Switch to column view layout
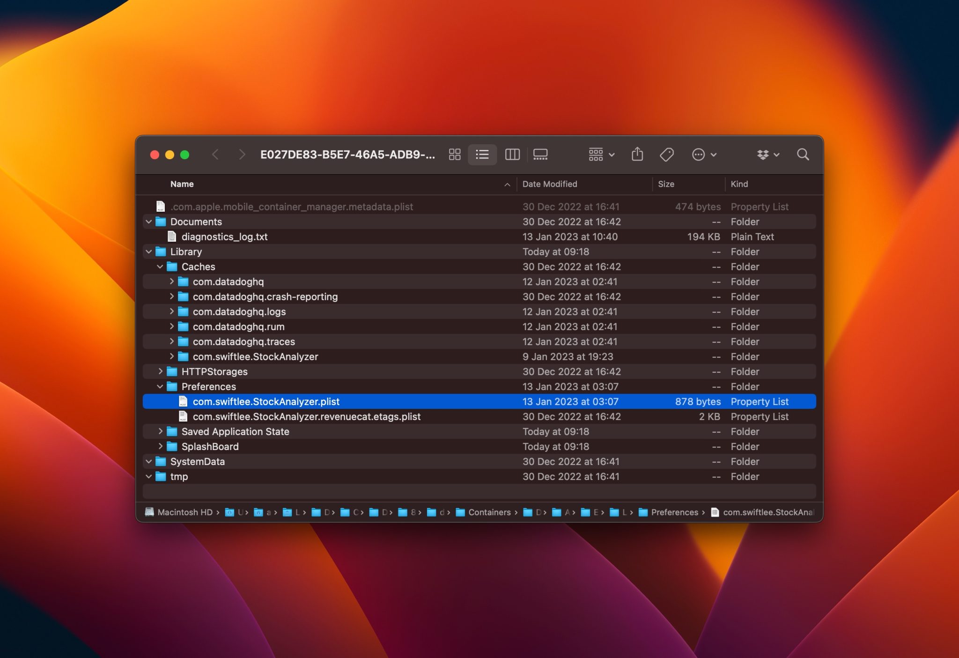Screen dimensions: 959x658 coord(512,155)
